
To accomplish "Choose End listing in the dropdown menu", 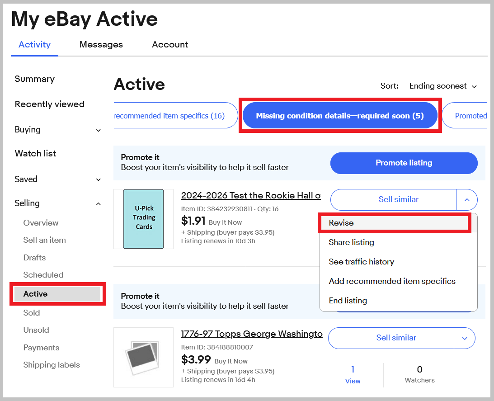I will (x=348, y=301).
